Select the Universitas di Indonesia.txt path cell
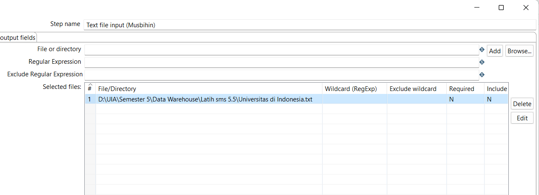 [x=209, y=99]
